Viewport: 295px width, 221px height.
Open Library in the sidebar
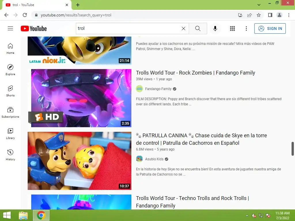click(10, 134)
